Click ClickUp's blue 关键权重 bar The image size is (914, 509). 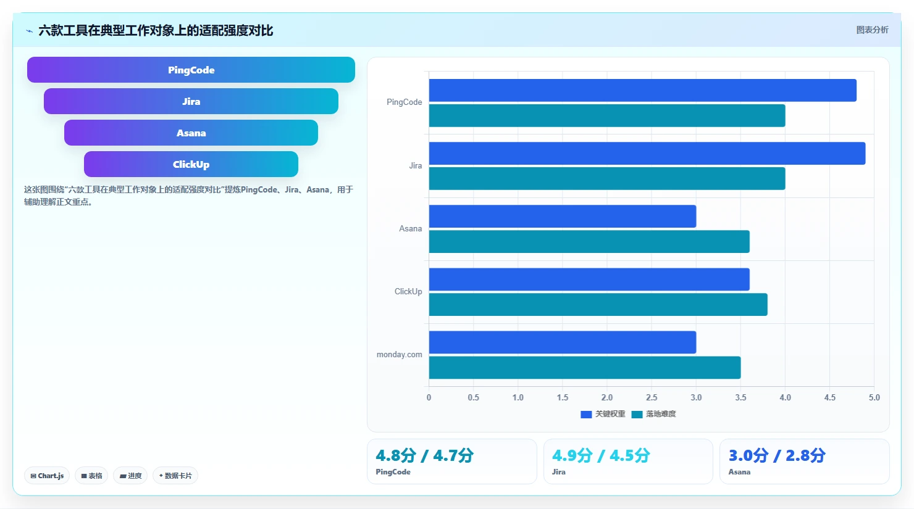(589, 279)
